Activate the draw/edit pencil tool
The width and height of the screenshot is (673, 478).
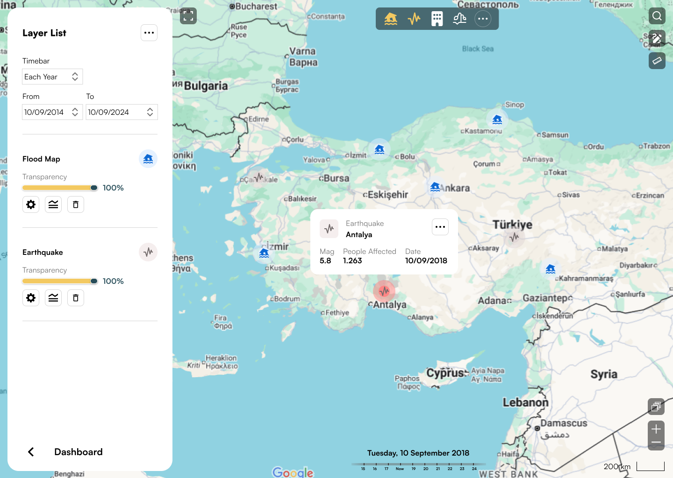pos(657,38)
